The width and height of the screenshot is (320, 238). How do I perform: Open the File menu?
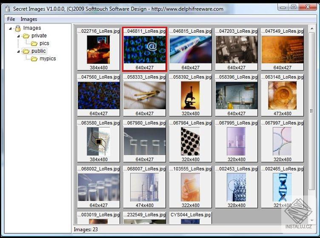point(11,19)
